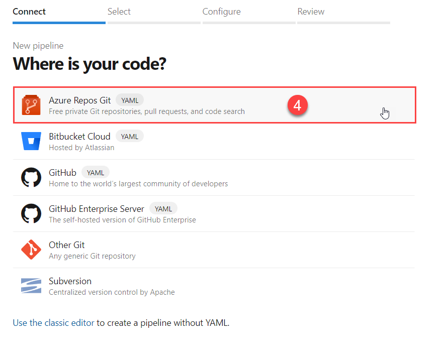The image size is (447, 359).
Task: Choose the Other Git repository title
Action: click(67, 245)
